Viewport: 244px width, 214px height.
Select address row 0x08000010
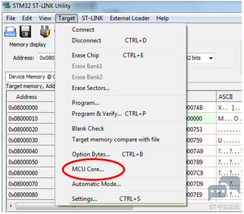click(31, 119)
